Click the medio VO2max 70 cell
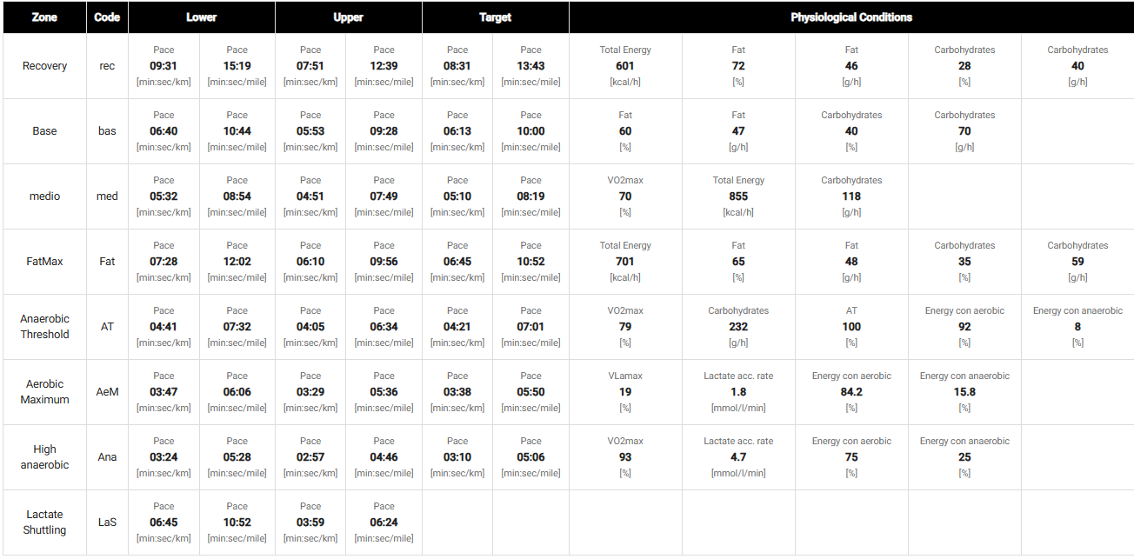The width and height of the screenshot is (1134, 559). click(625, 196)
